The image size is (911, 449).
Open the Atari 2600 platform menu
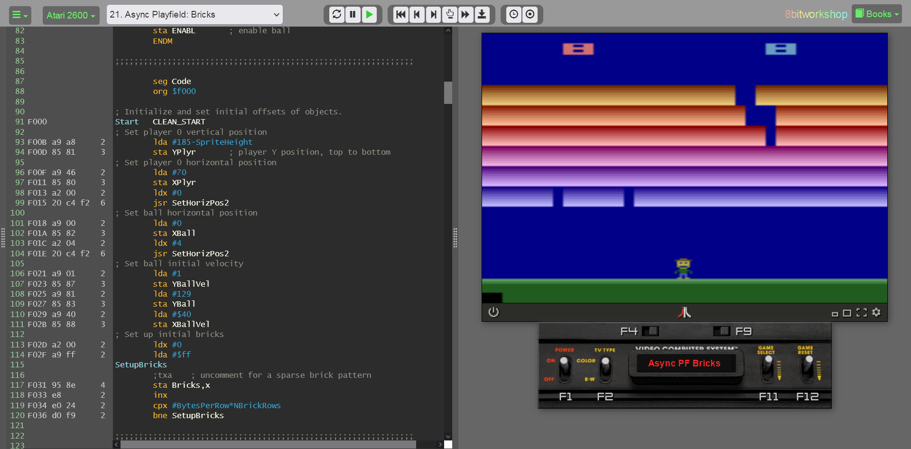click(71, 15)
